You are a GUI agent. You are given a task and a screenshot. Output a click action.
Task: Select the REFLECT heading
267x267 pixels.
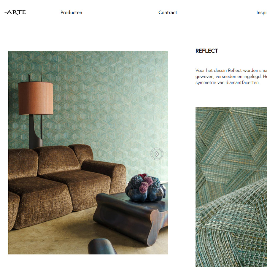pos(206,51)
